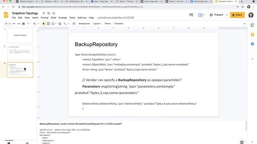This screenshot has width=257, height=144.
Task: Select the line tool
Action: [65, 24]
